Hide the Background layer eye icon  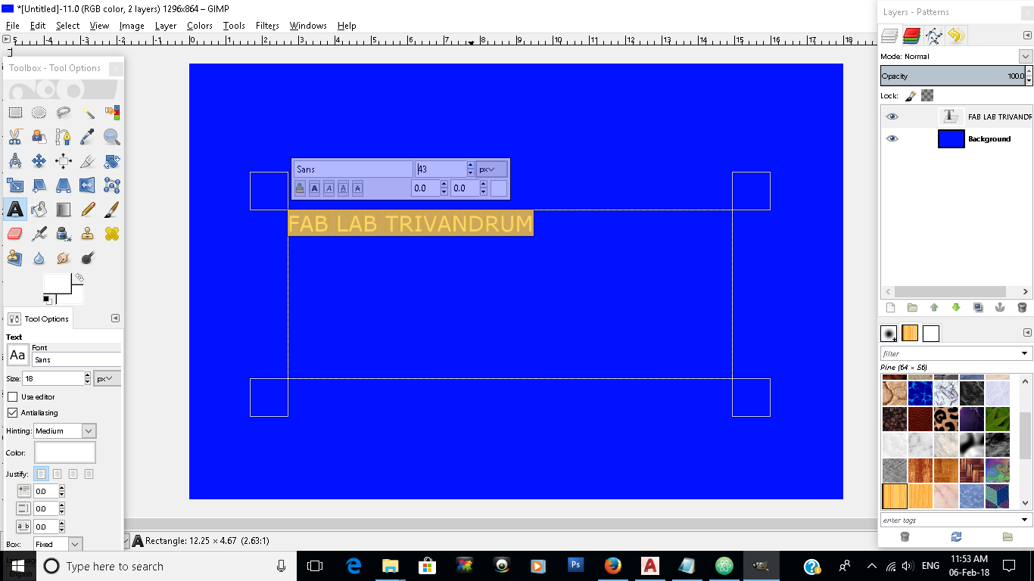coord(892,138)
